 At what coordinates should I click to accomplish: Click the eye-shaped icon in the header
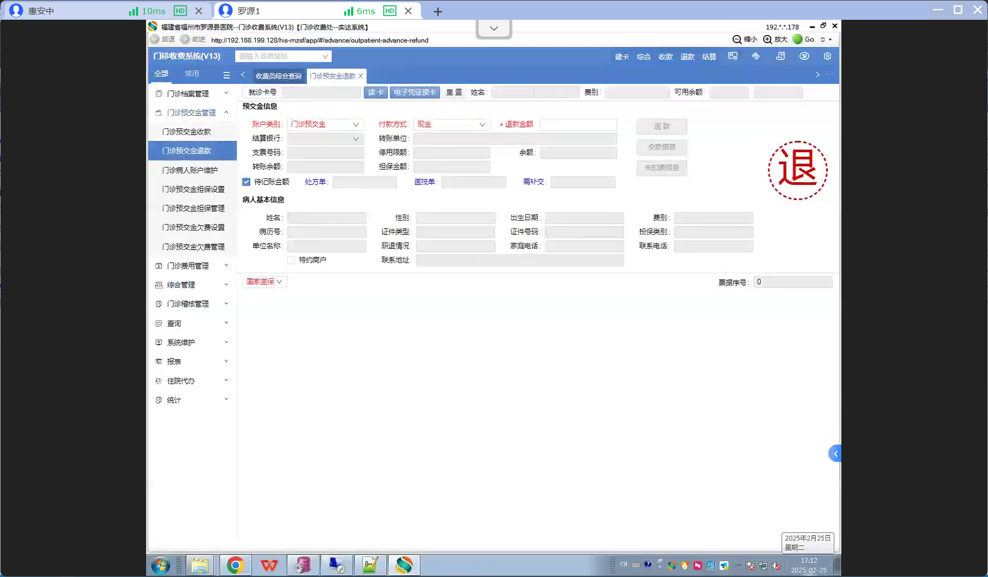(x=804, y=56)
